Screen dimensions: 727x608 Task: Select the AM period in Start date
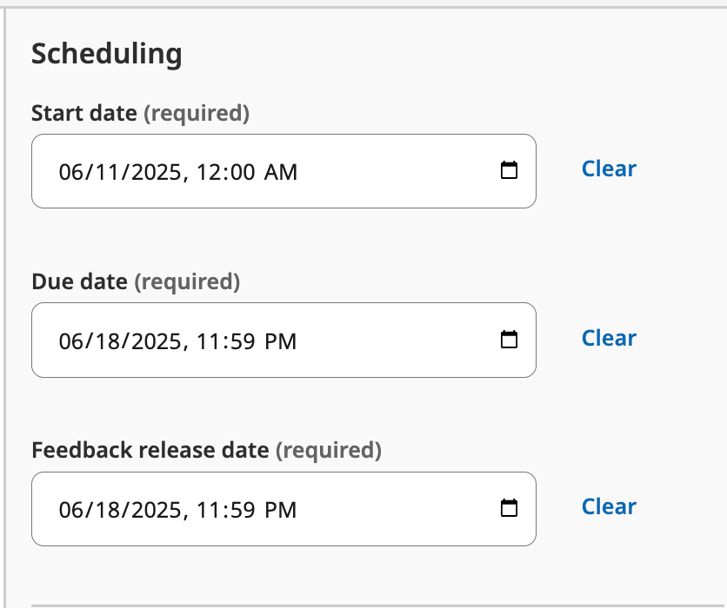281,172
